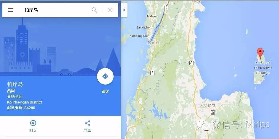
Task: Click the round directions icon above 路线
Action: pyautogui.click(x=105, y=76)
